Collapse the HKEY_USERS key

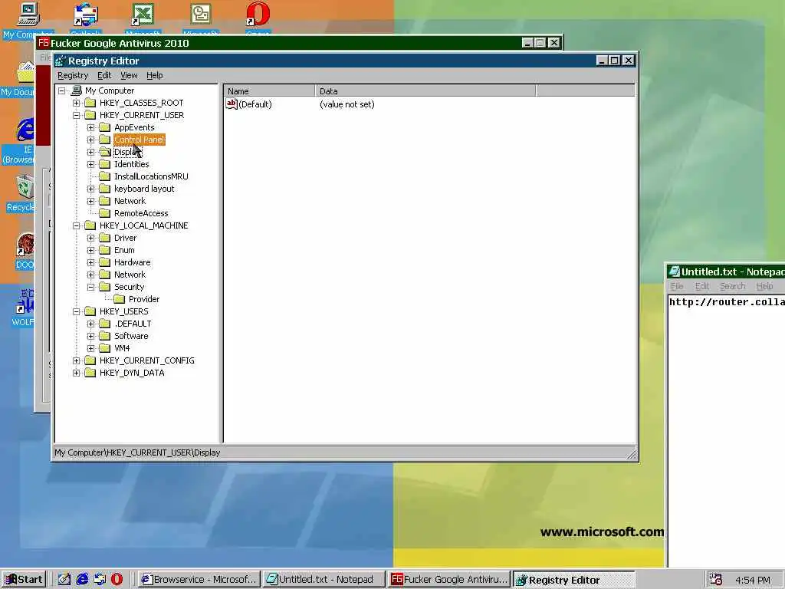click(x=76, y=311)
